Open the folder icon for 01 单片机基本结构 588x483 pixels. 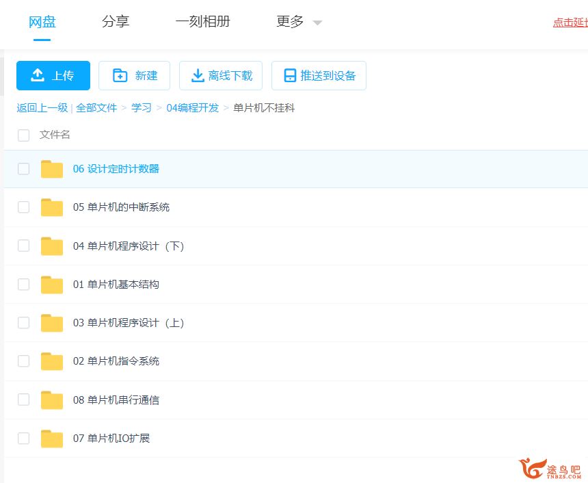point(52,285)
